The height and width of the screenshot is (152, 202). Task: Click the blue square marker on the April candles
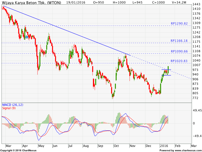27,37
